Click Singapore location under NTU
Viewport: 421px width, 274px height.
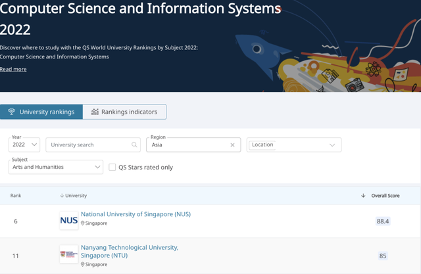click(96, 265)
